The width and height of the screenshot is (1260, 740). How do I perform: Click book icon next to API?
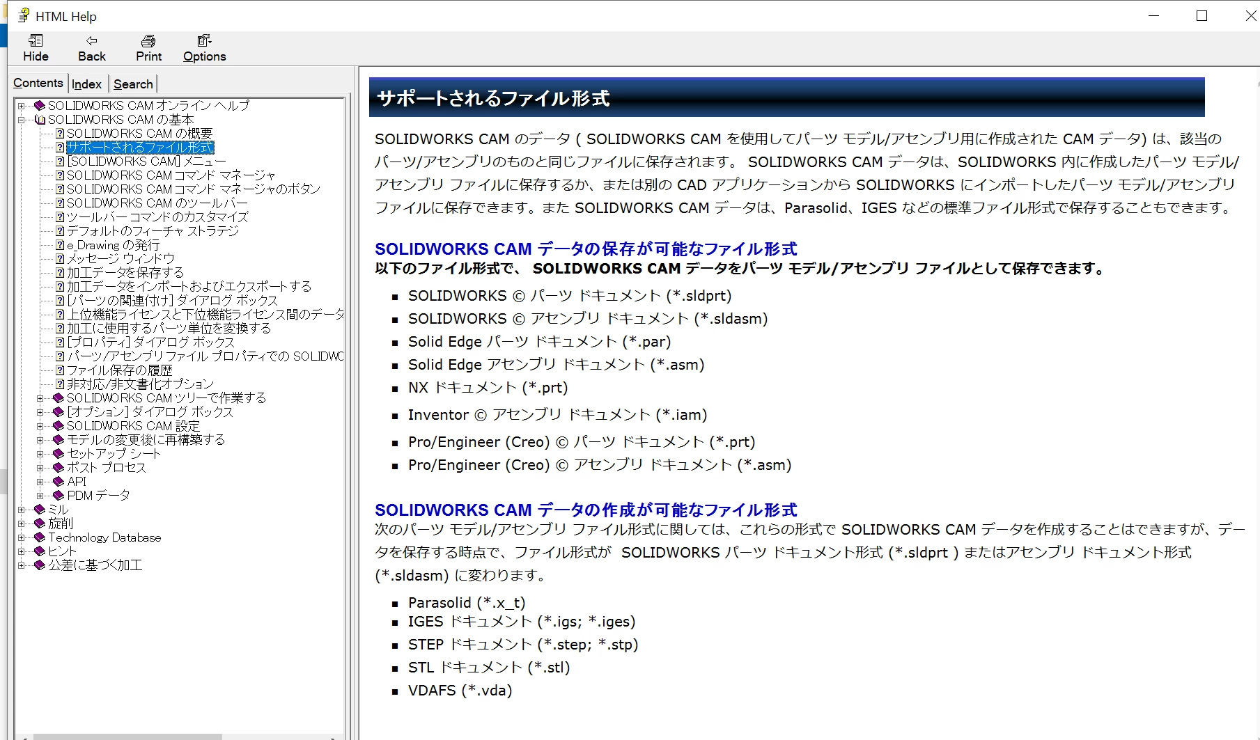click(59, 482)
